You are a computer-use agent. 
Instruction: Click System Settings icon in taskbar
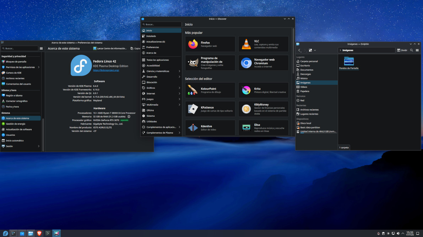13,233
